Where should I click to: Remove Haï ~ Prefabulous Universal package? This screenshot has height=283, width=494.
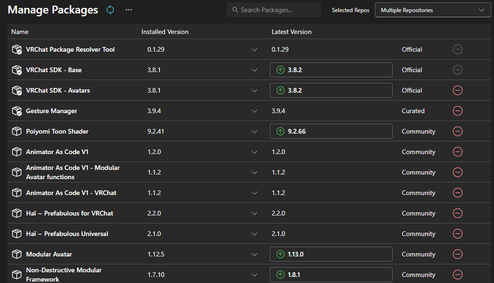(x=457, y=234)
